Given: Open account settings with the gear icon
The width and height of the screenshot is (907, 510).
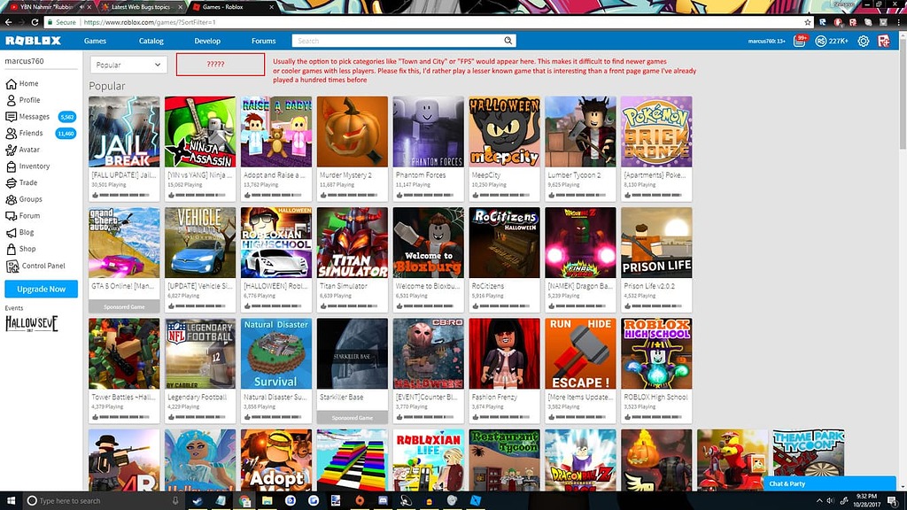Looking at the screenshot, I should 863,40.
